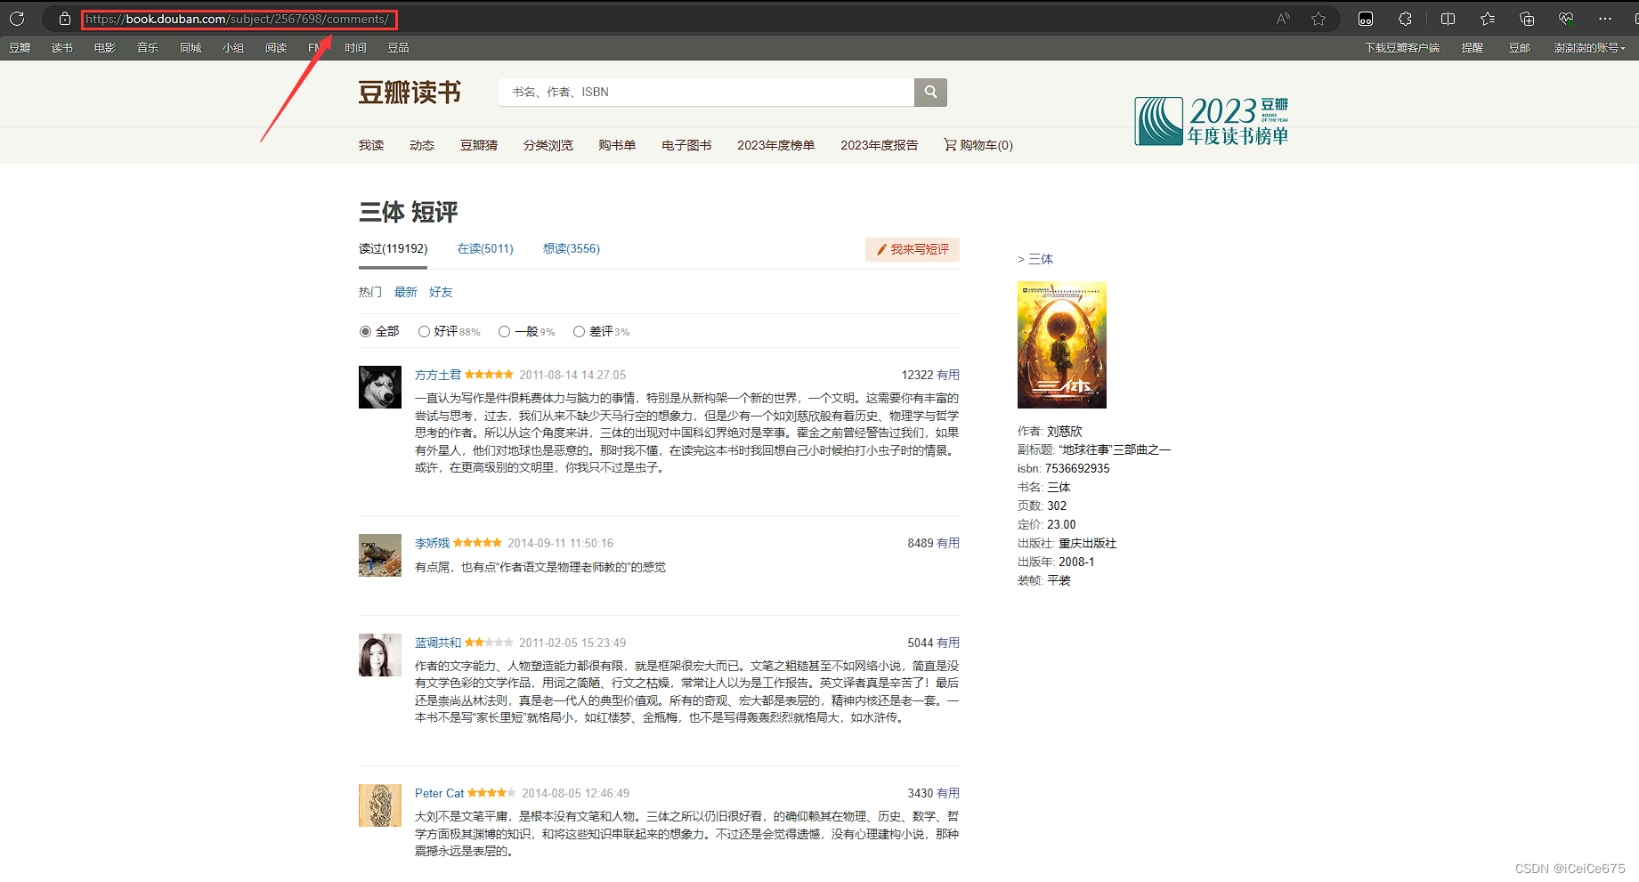Click the 蓝调共和 user avatar
Viewport: 1639px width, 882px height.
click(380, 655)
